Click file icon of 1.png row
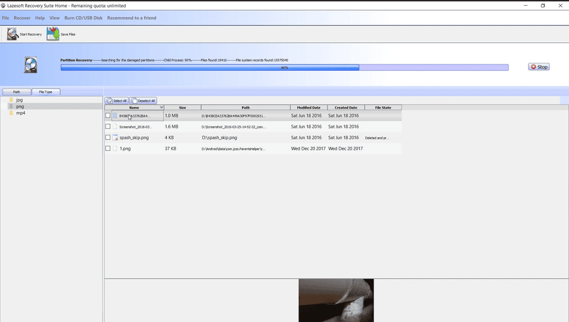This screenshot has height=322, width=569. coord(115,149)
